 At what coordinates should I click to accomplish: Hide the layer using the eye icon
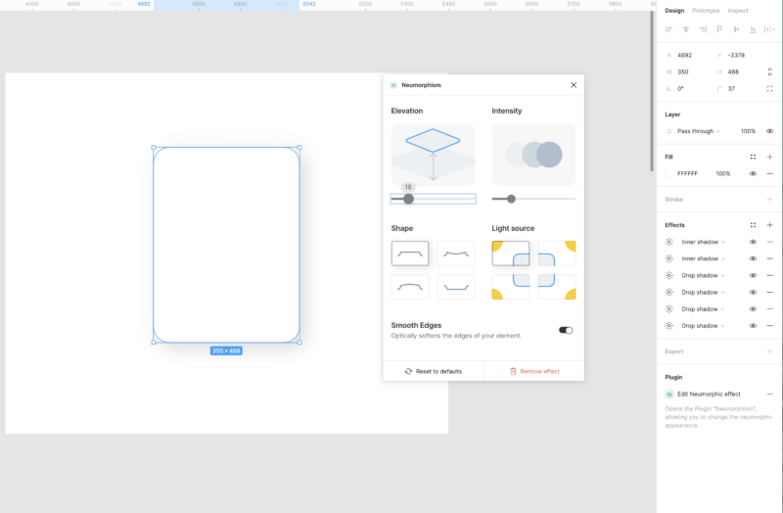click(x=769, y=131)
